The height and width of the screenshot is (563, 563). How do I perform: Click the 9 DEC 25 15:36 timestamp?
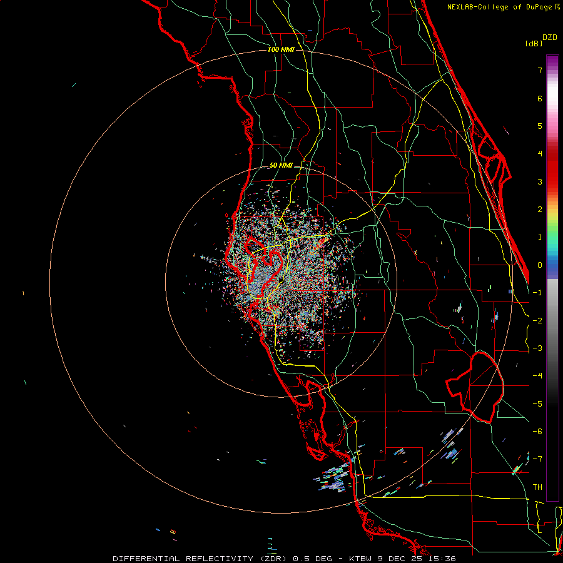(x=417, y=559)
